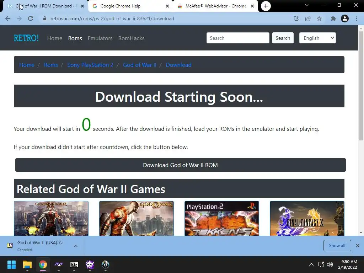Open the first God of War II thumbnail
The width and height of the screenshot is (364, 273).
51,219
